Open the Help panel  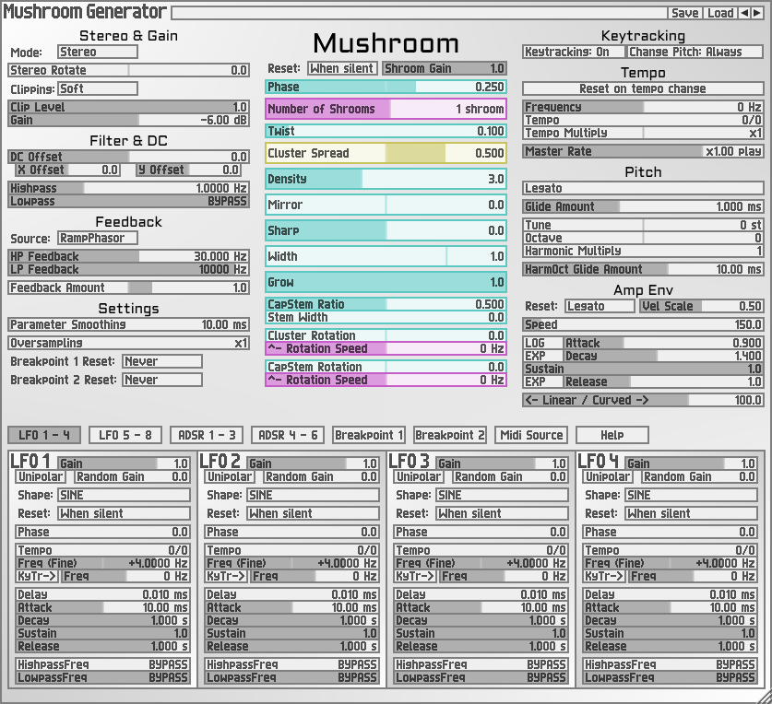pyautogui.click(x=612, y=435)
